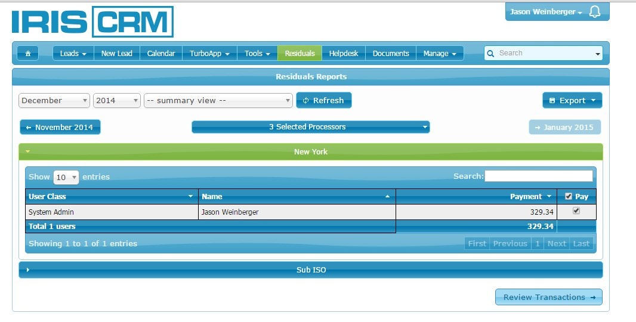Click Review Transactions button
Image resolution: width=636 pixels, height=322 pixels.
[548, 297]
